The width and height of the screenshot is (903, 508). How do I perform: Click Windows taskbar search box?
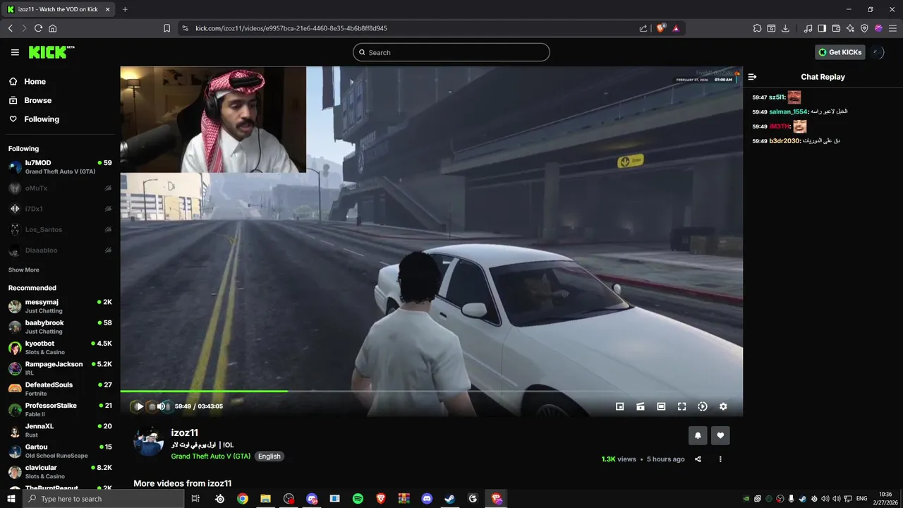103,499
